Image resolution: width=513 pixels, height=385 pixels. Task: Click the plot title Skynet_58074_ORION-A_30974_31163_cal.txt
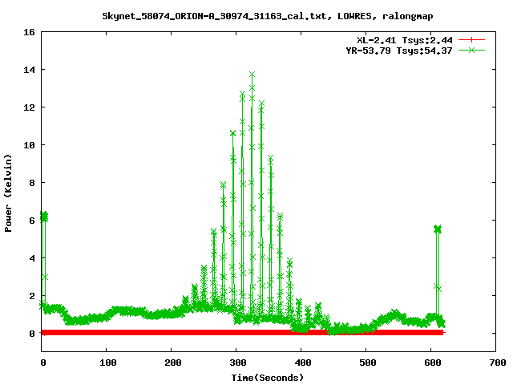point(214,16)
